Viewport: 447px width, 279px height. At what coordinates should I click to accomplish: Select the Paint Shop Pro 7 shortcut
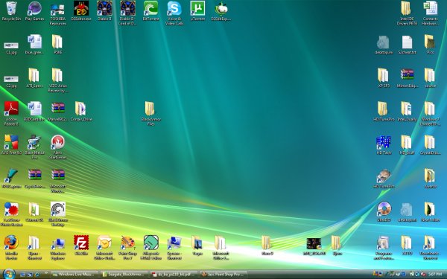127,248
